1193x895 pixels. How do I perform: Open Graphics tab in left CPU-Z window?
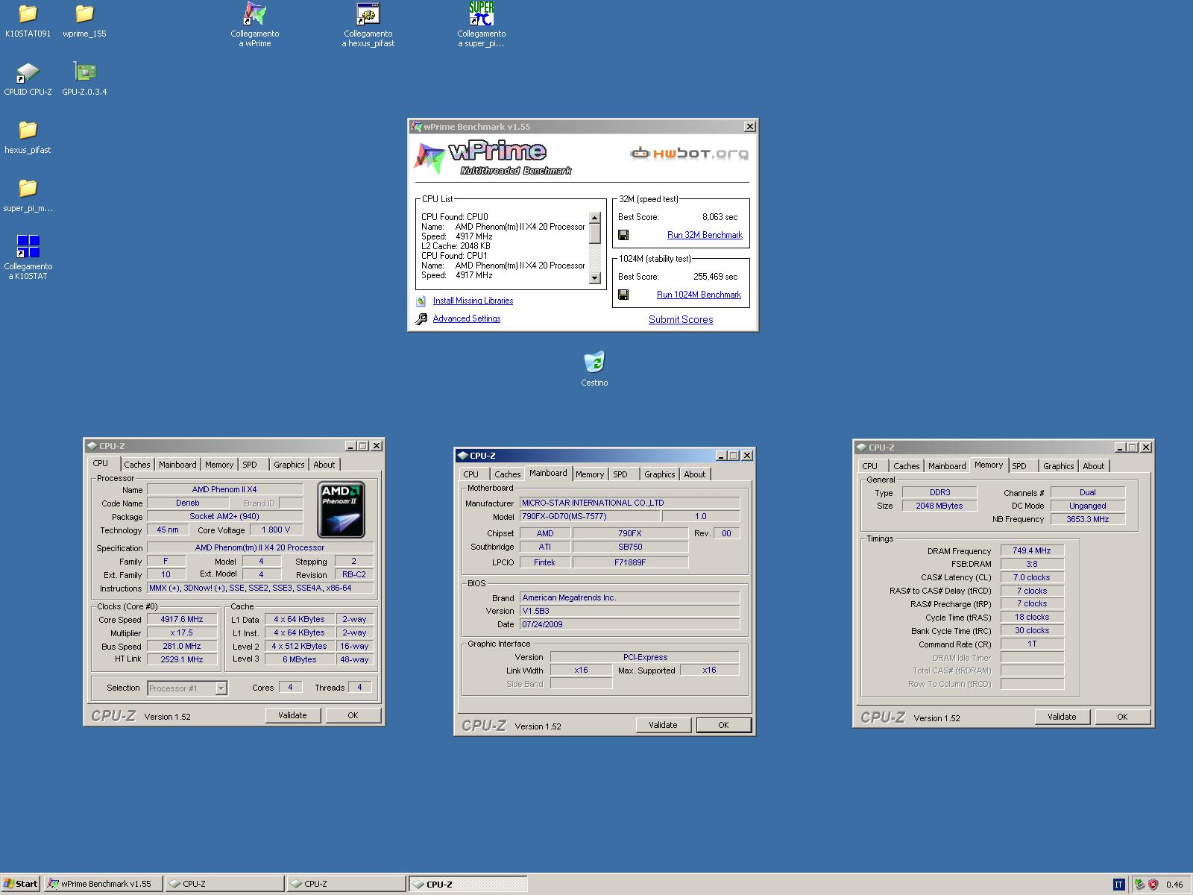[289, 465]
